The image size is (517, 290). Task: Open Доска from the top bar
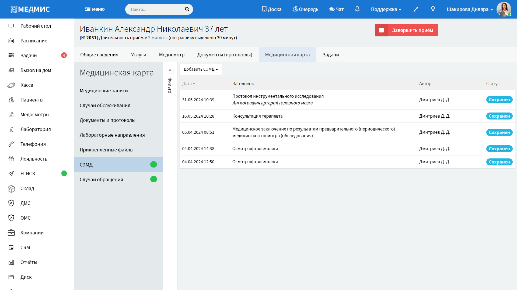[271, 9]
